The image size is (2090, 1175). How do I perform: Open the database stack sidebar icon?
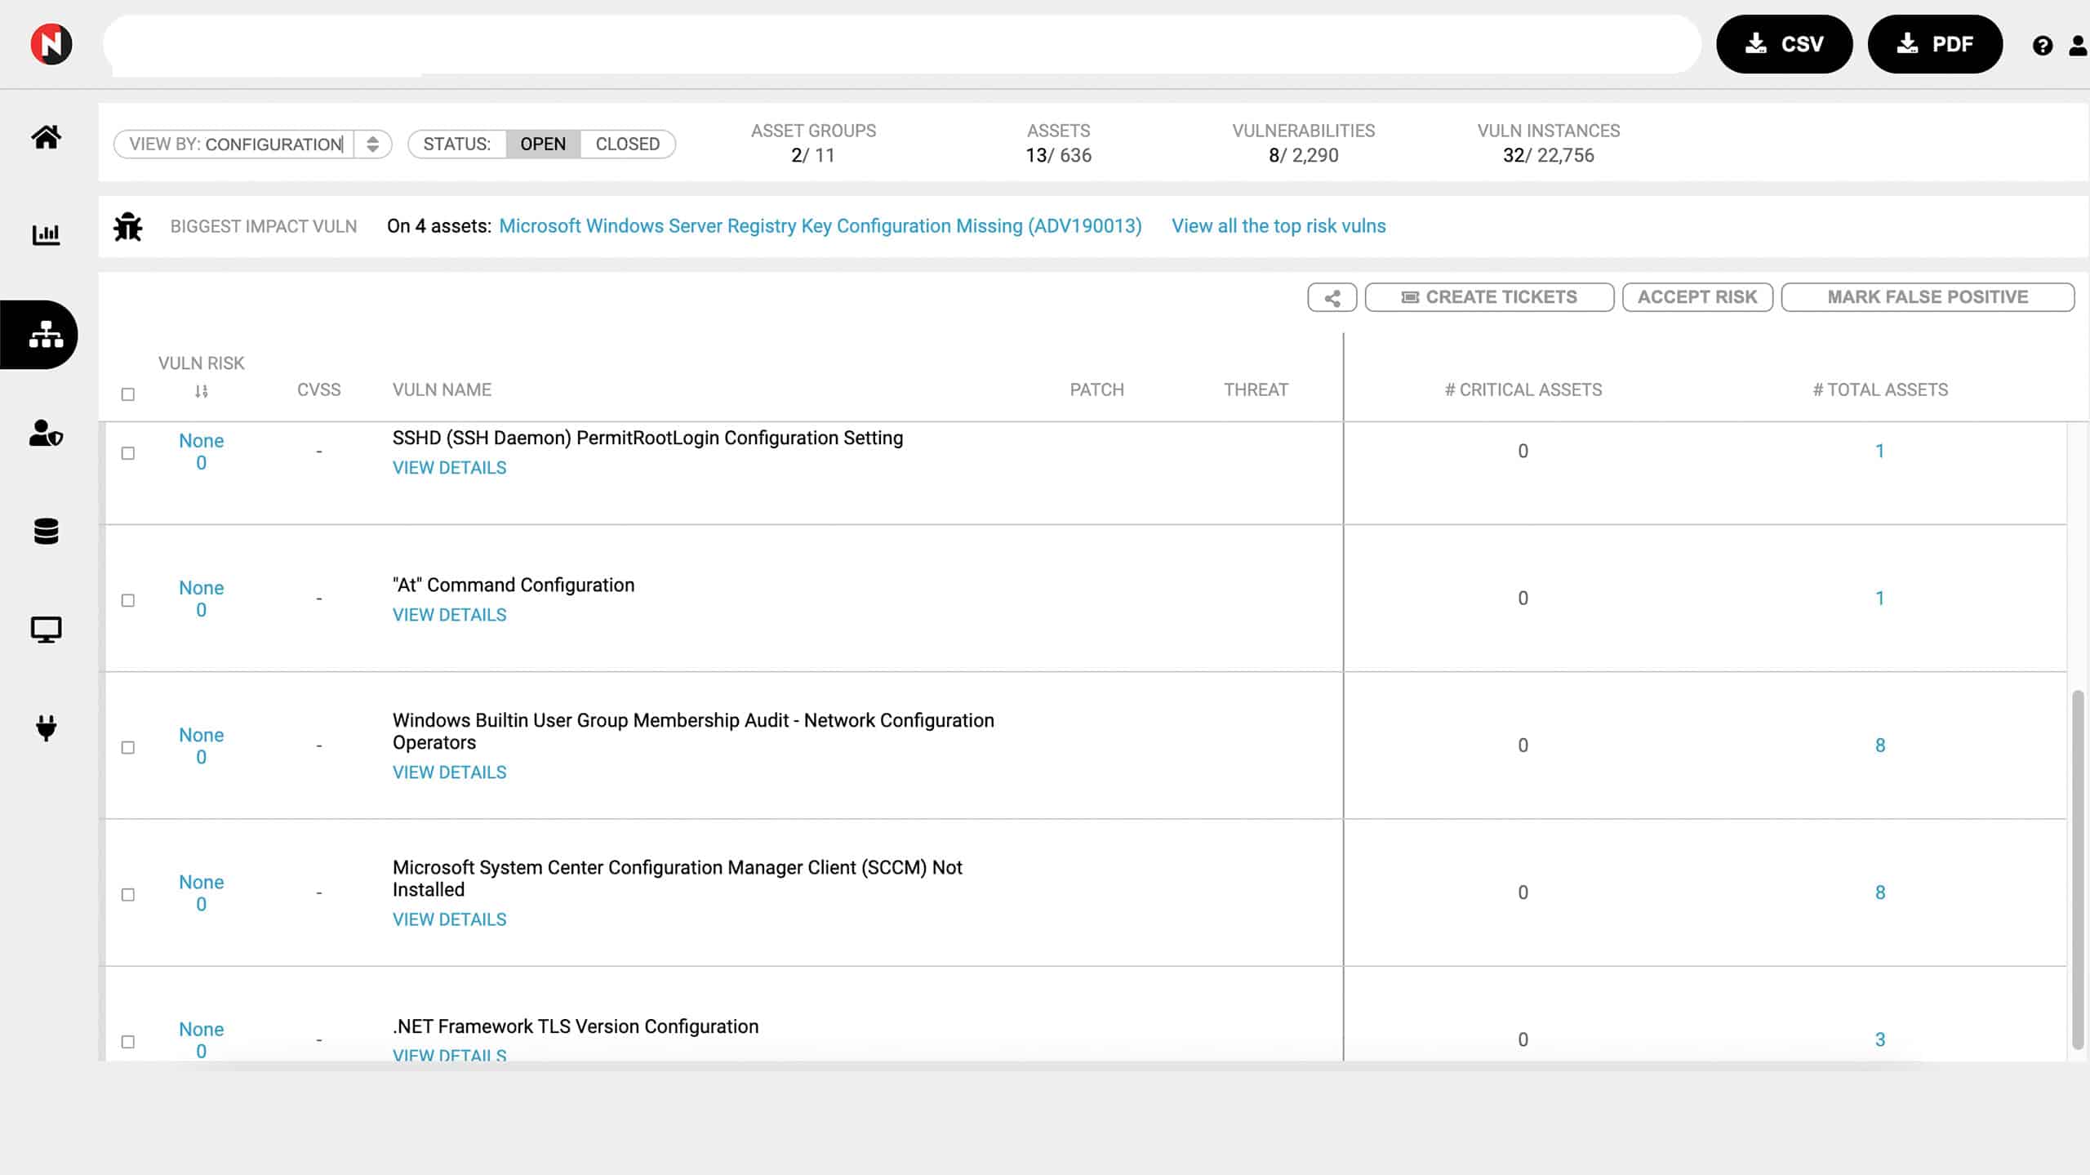(47, 532)
